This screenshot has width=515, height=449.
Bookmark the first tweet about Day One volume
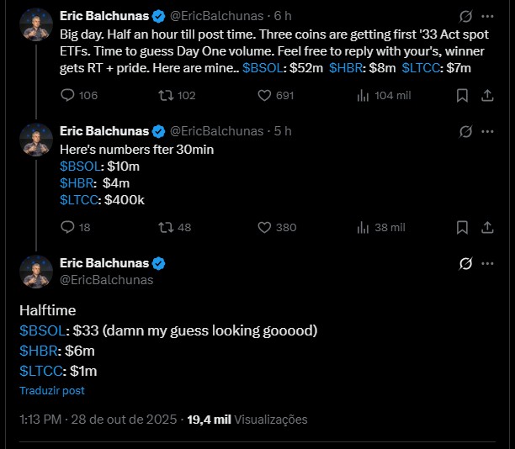click(x=462, y=96)
